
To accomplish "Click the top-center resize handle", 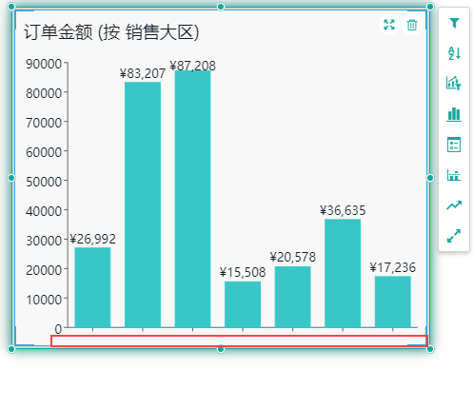I will tap(221, 7).
